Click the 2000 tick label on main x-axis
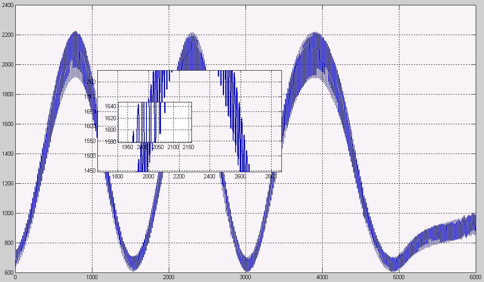 click(169, 277)
